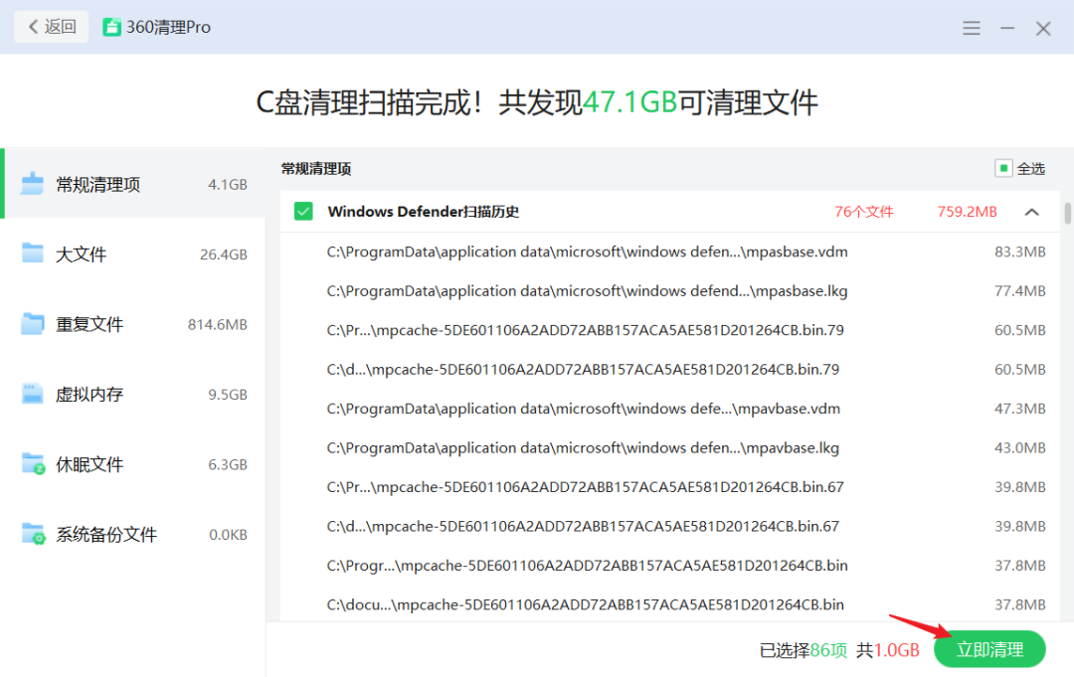Select the 休眠文件 category

point(133,465)
